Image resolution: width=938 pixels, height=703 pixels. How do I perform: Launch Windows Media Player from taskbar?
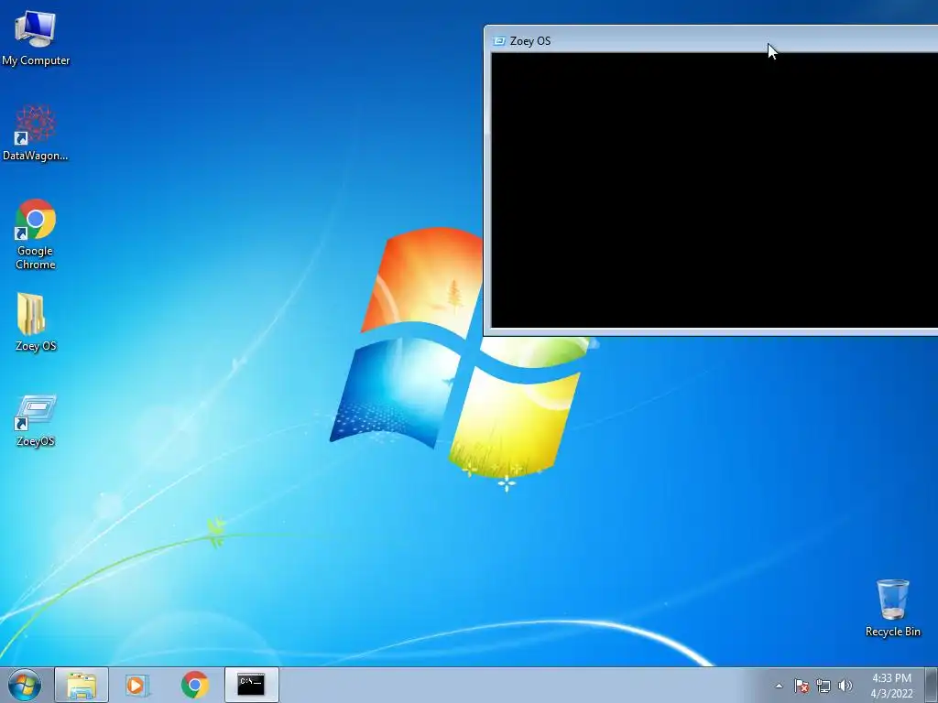tap(137, 685)
